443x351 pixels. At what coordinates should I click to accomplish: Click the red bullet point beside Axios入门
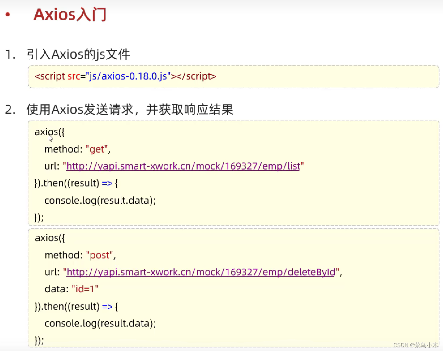point(7,14)
